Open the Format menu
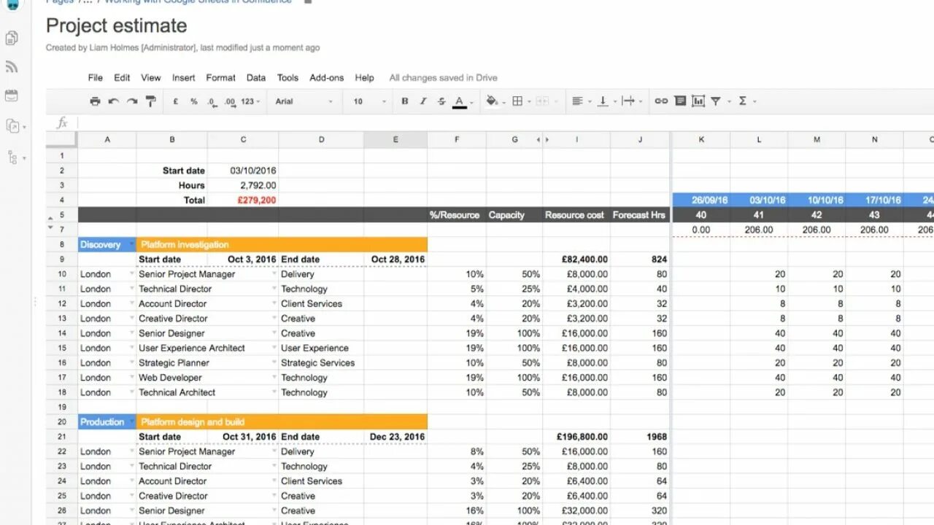 click(x=220, y=77)
